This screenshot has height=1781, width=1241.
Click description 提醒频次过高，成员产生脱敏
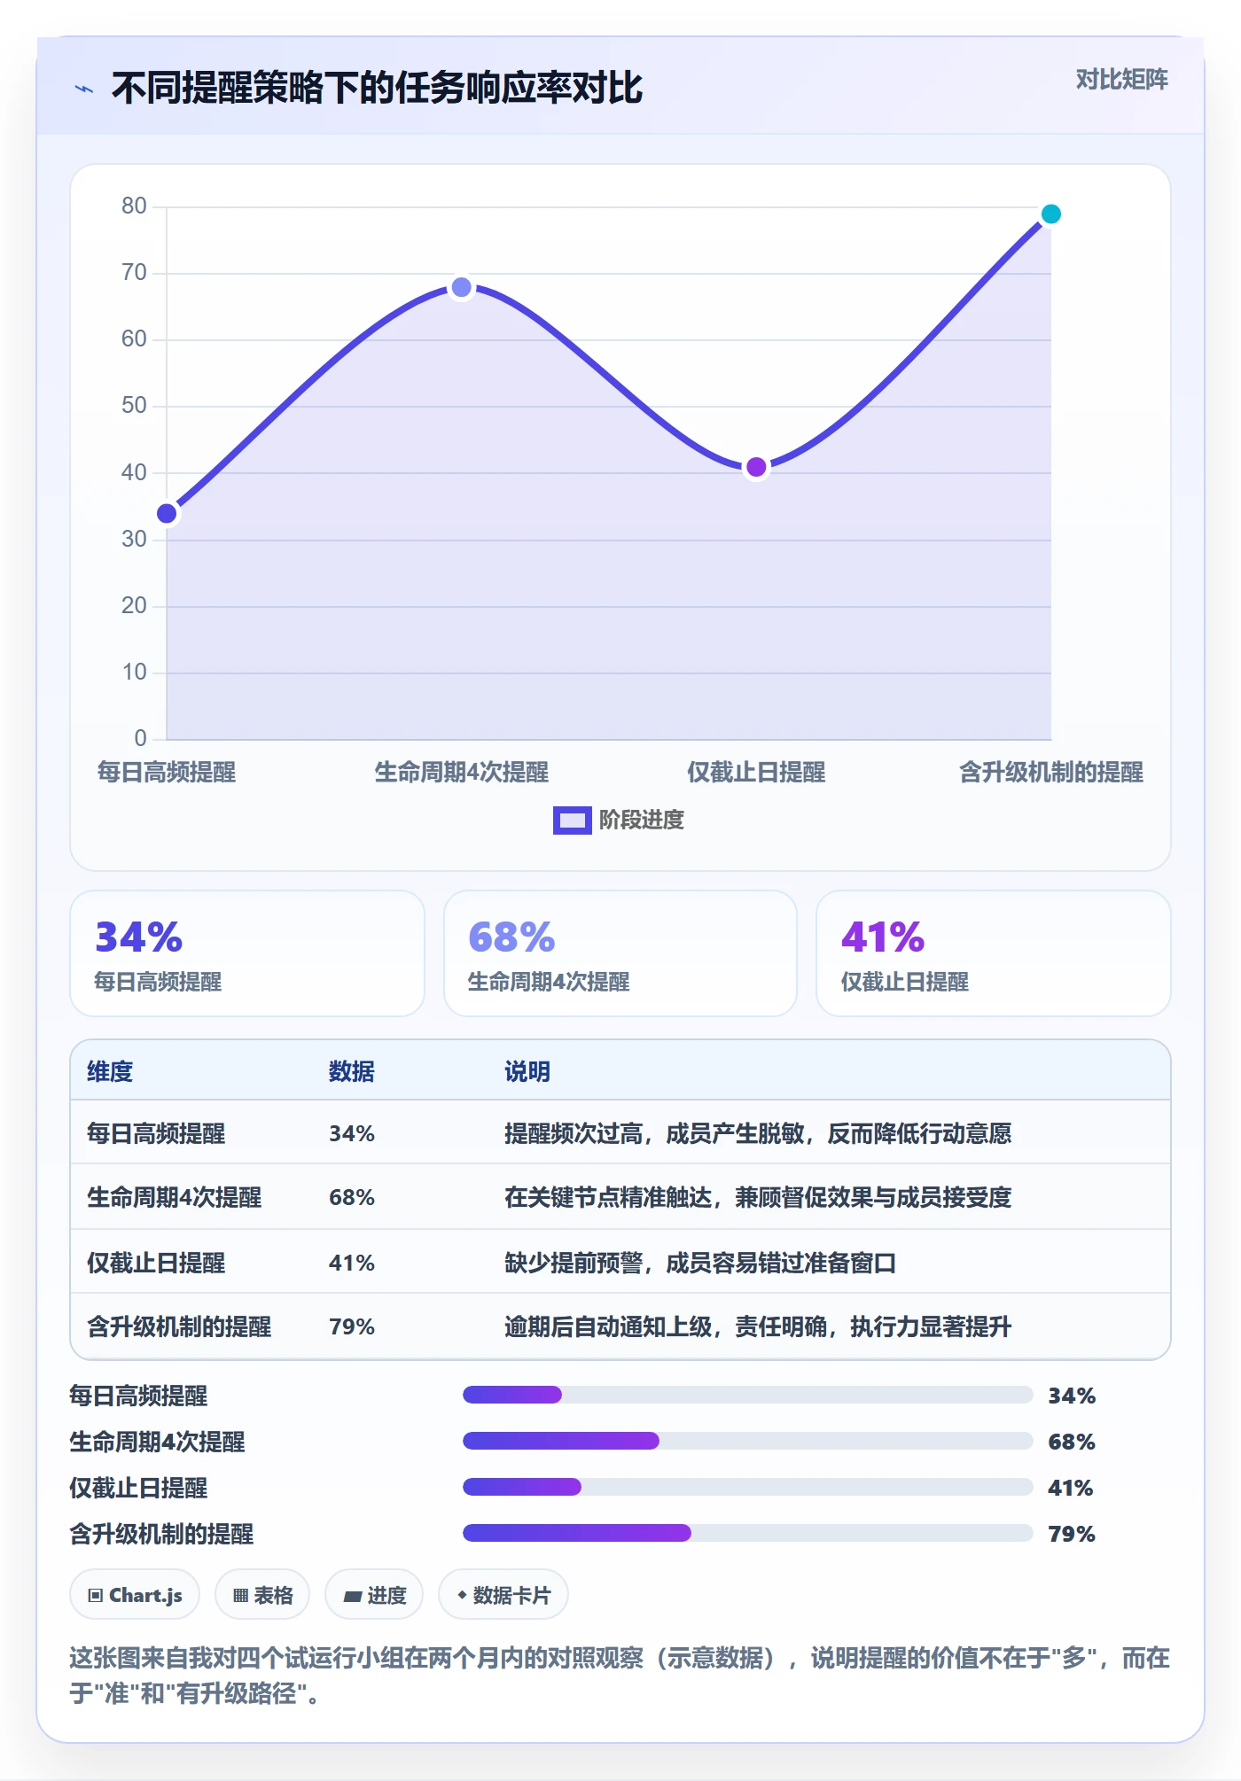click(x=758, y=1133)
